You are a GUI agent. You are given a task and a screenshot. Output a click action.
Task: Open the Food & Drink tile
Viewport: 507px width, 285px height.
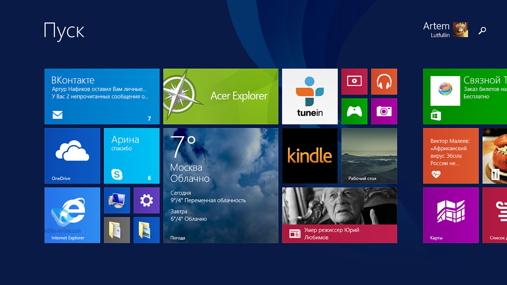point(495,156)
